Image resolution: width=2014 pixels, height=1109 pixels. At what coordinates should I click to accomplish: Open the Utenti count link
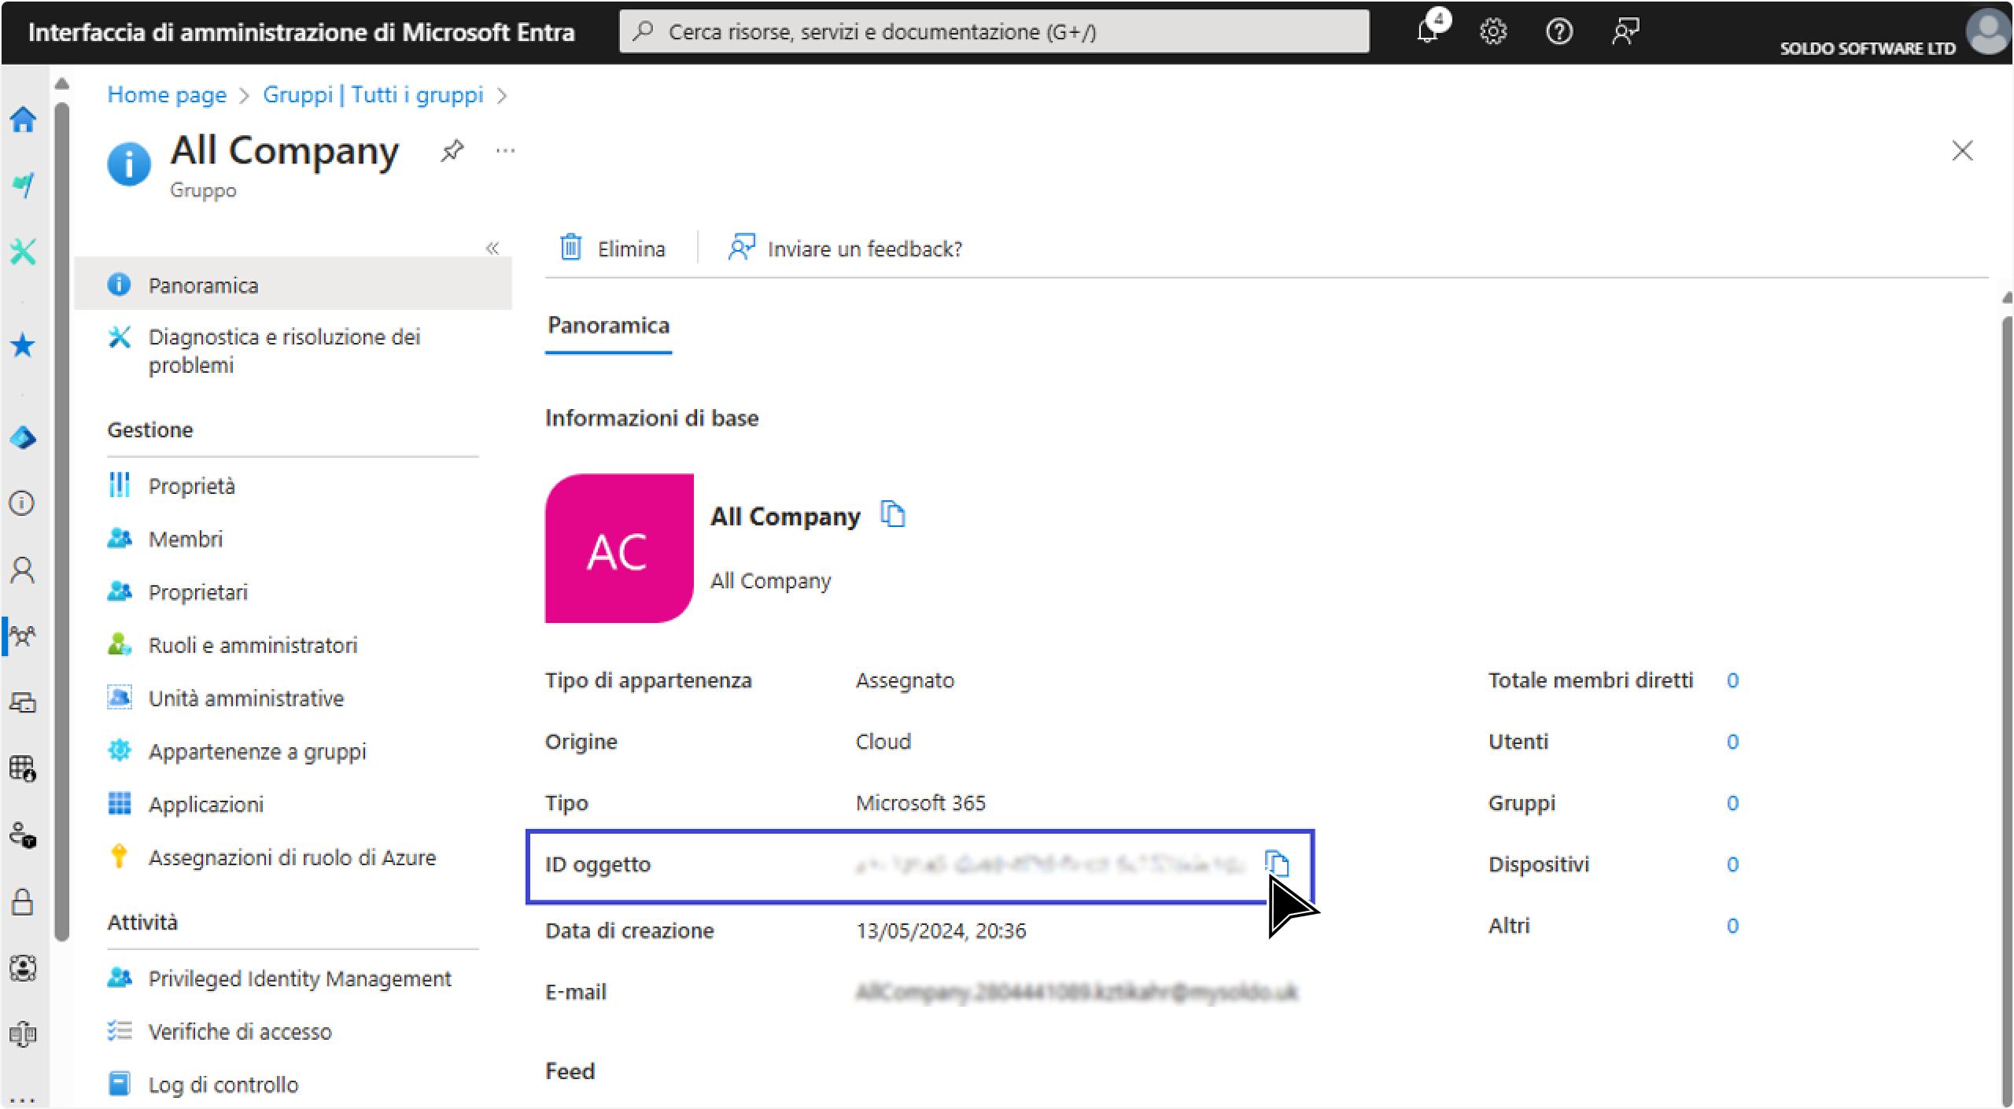point(1732,742)
